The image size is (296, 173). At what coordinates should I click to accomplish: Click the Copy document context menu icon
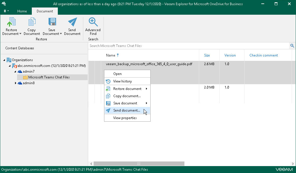(x=108, y=96)
